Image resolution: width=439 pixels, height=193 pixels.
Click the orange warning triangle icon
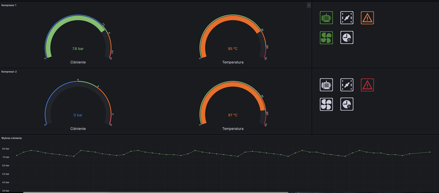click(367, 18)
